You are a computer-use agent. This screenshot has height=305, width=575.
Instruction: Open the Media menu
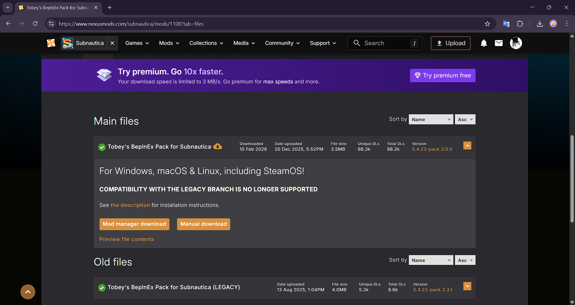(244, 43)
